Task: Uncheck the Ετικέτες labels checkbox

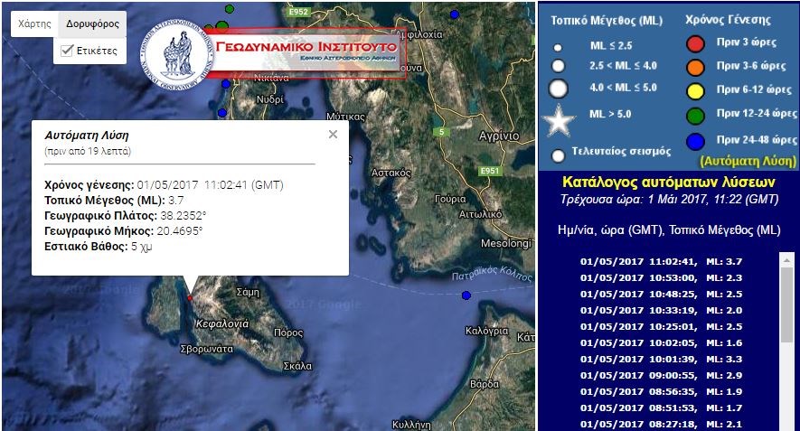Action: tap(66, 51)
